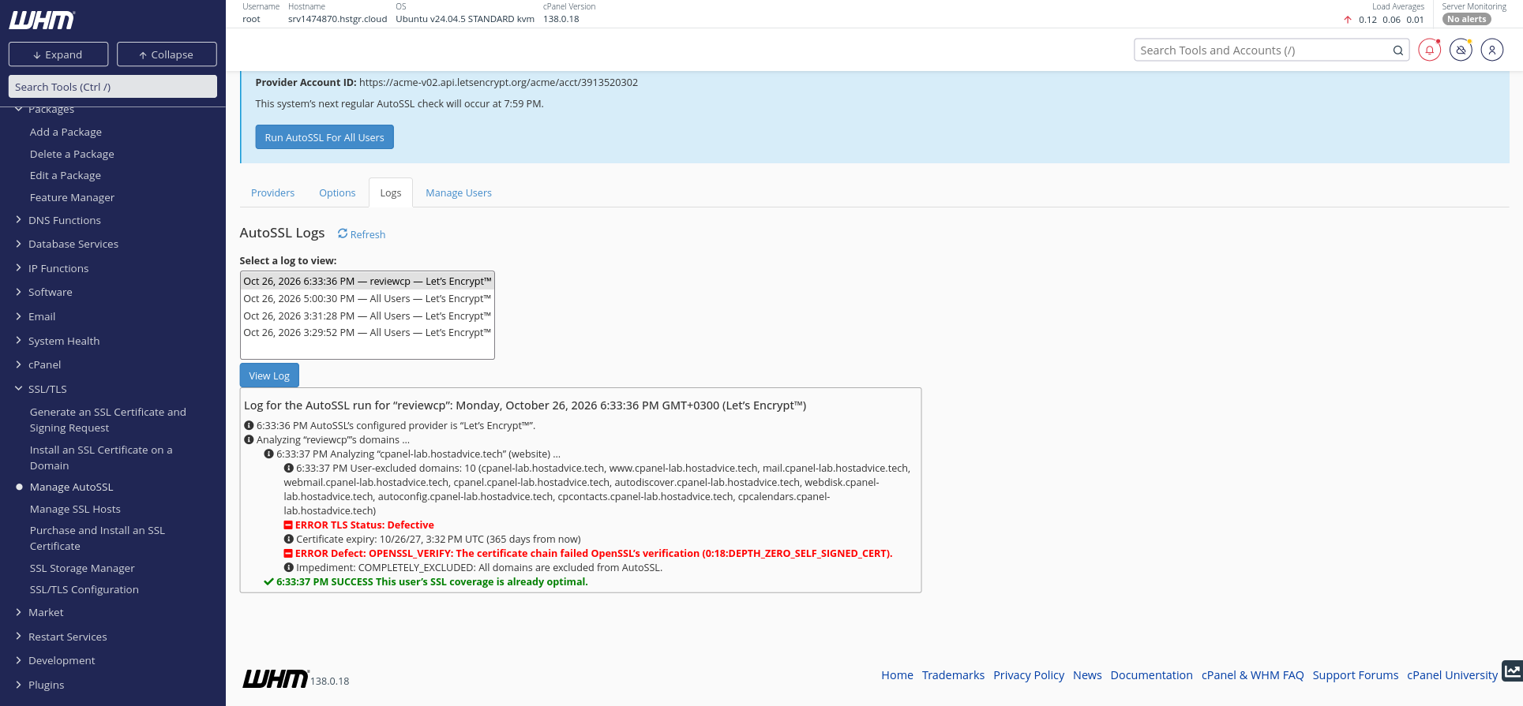The height and width of the screenshot is (706, 1523).
Task: Expand IP Functions section
Action: point(58,268)
